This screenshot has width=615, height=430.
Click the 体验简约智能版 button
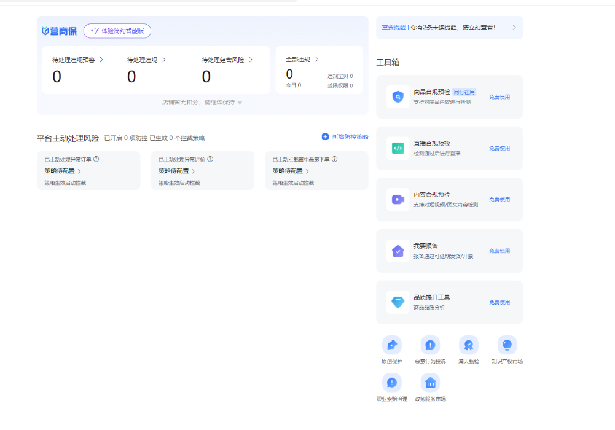(x=117, y=31)
